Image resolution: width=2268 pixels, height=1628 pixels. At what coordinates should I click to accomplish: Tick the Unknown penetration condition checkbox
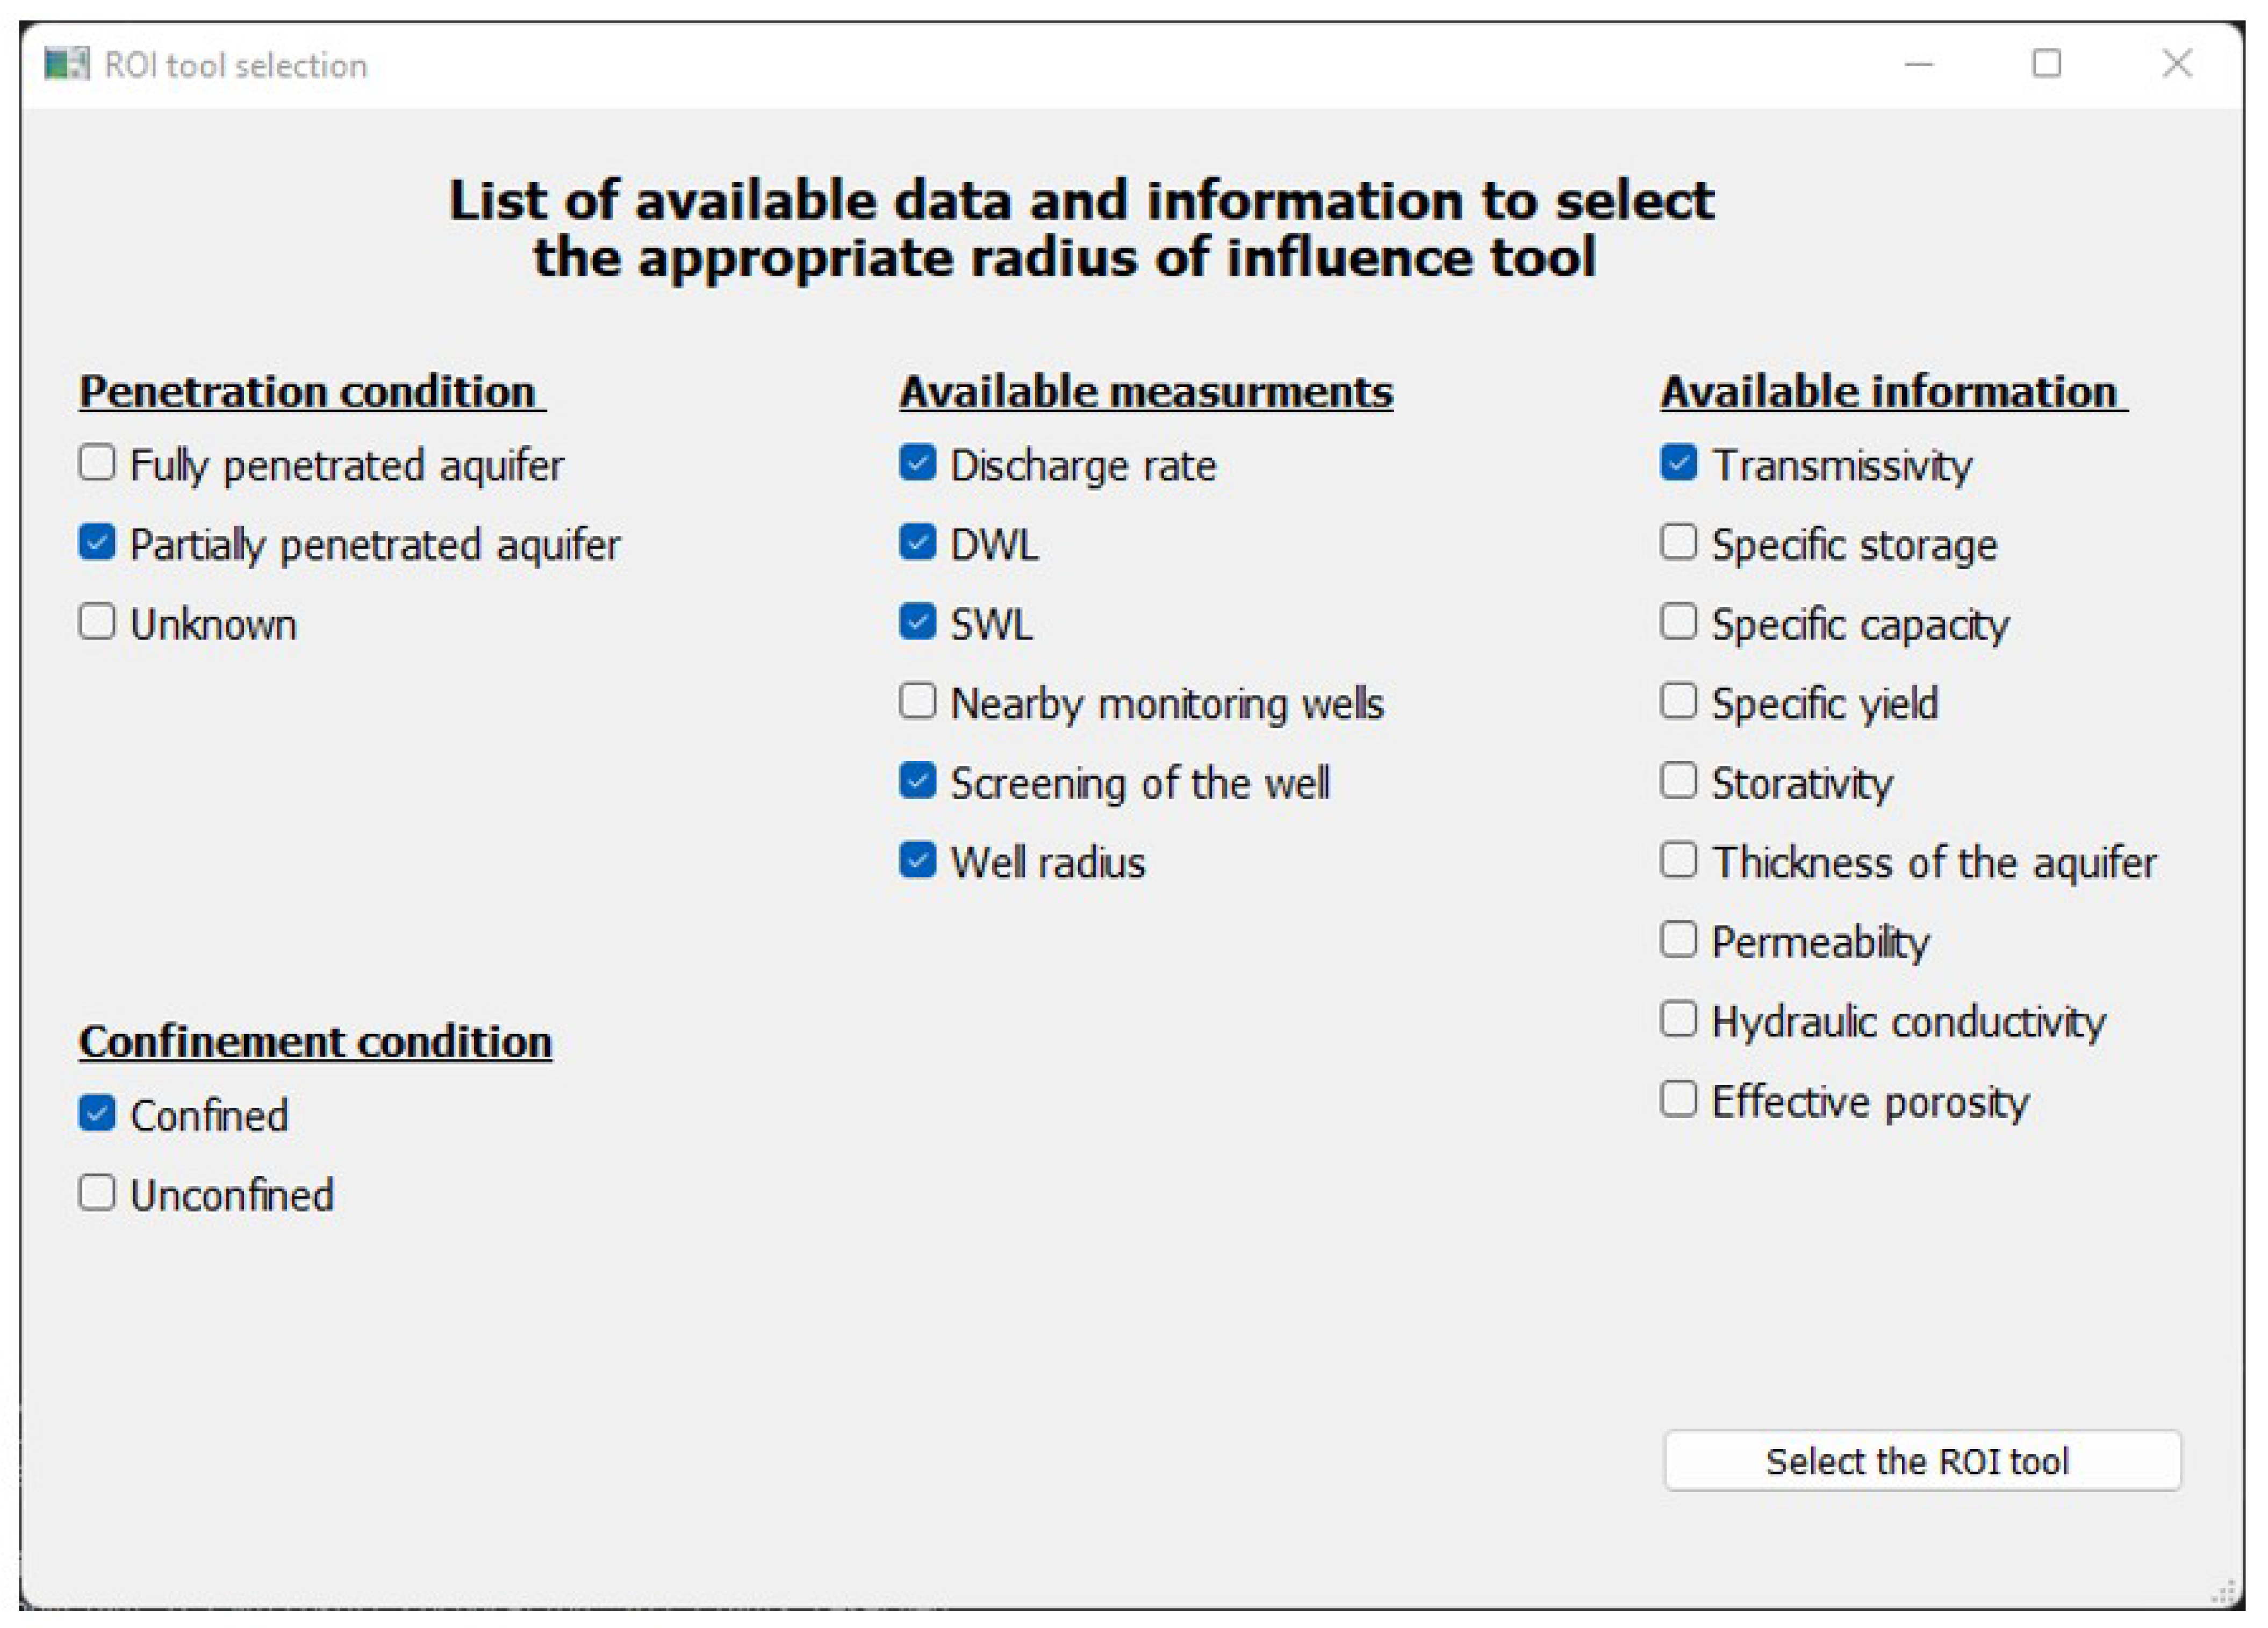97,622
